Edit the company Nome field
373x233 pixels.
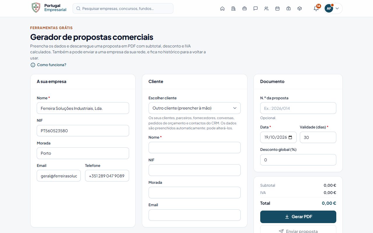click(x=83, y=108)
